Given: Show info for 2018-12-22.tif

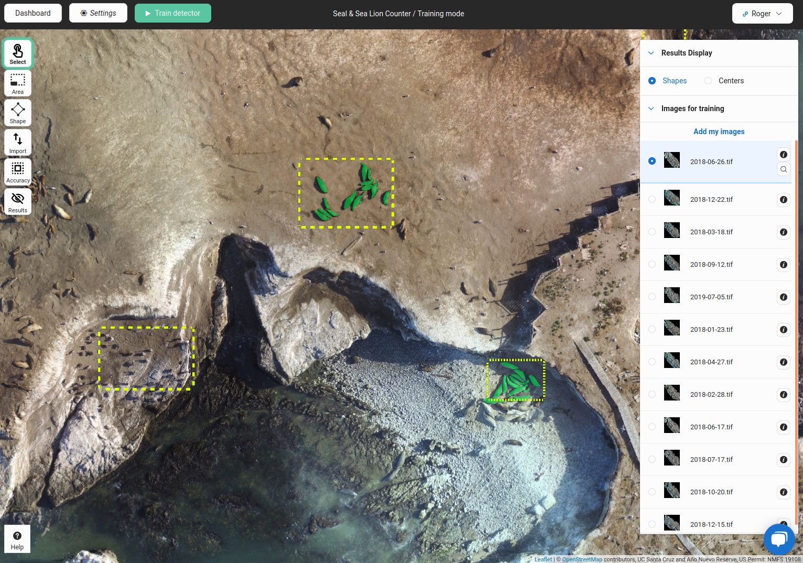Looking at the screenshot, I should [784, 200].
